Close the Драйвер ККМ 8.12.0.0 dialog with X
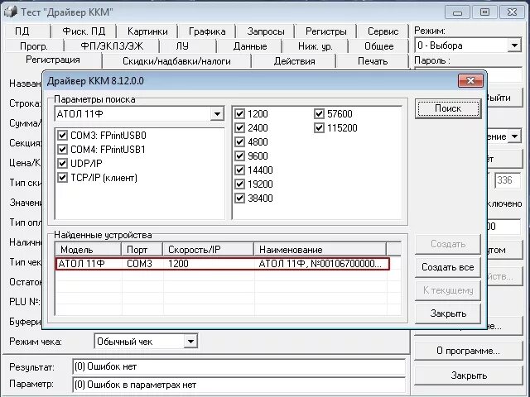 (x=470, y=81)
